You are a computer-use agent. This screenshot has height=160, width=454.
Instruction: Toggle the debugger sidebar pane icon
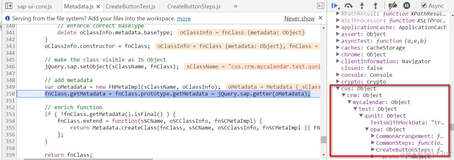[x=321, y=6]
